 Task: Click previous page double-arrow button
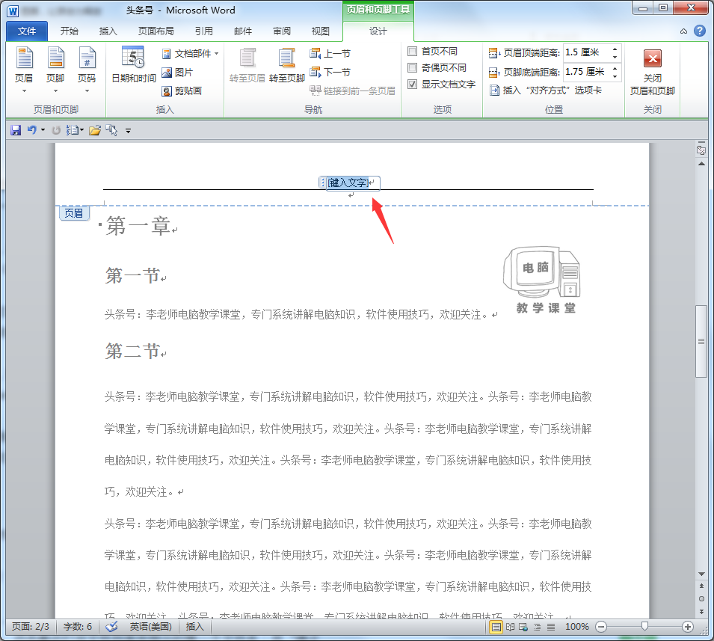click(701, 586)
